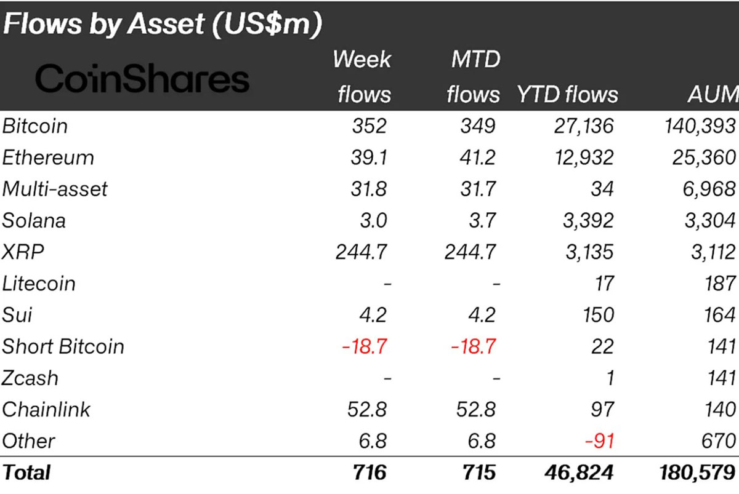Click the Litecoin row label
Viewport: 739px width, 494px height.
[39, 284]
